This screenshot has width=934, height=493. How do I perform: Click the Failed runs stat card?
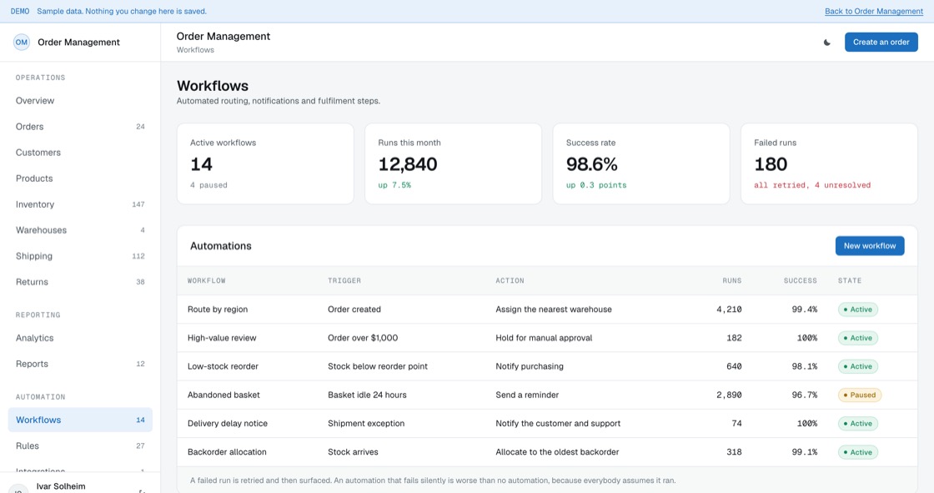829,164
